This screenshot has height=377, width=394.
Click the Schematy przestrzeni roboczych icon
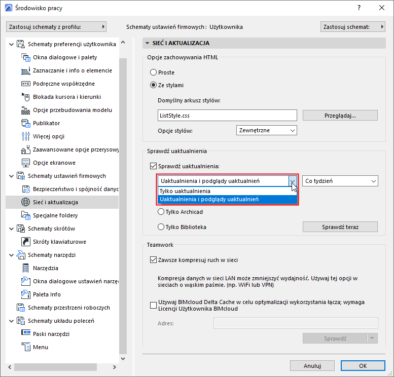click(21, 308)
